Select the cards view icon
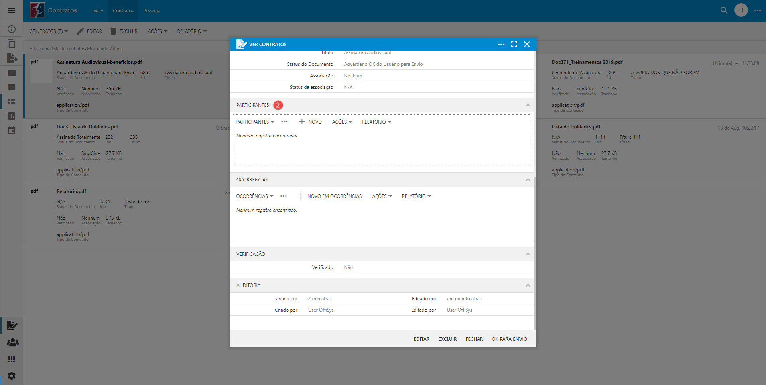The width and height of the screenshot is (766, 385). (x=12, y=102)
